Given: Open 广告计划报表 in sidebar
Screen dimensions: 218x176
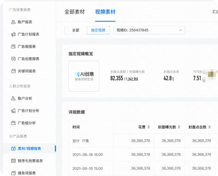Looking at the screenshot, I should [x=29, y=34].
